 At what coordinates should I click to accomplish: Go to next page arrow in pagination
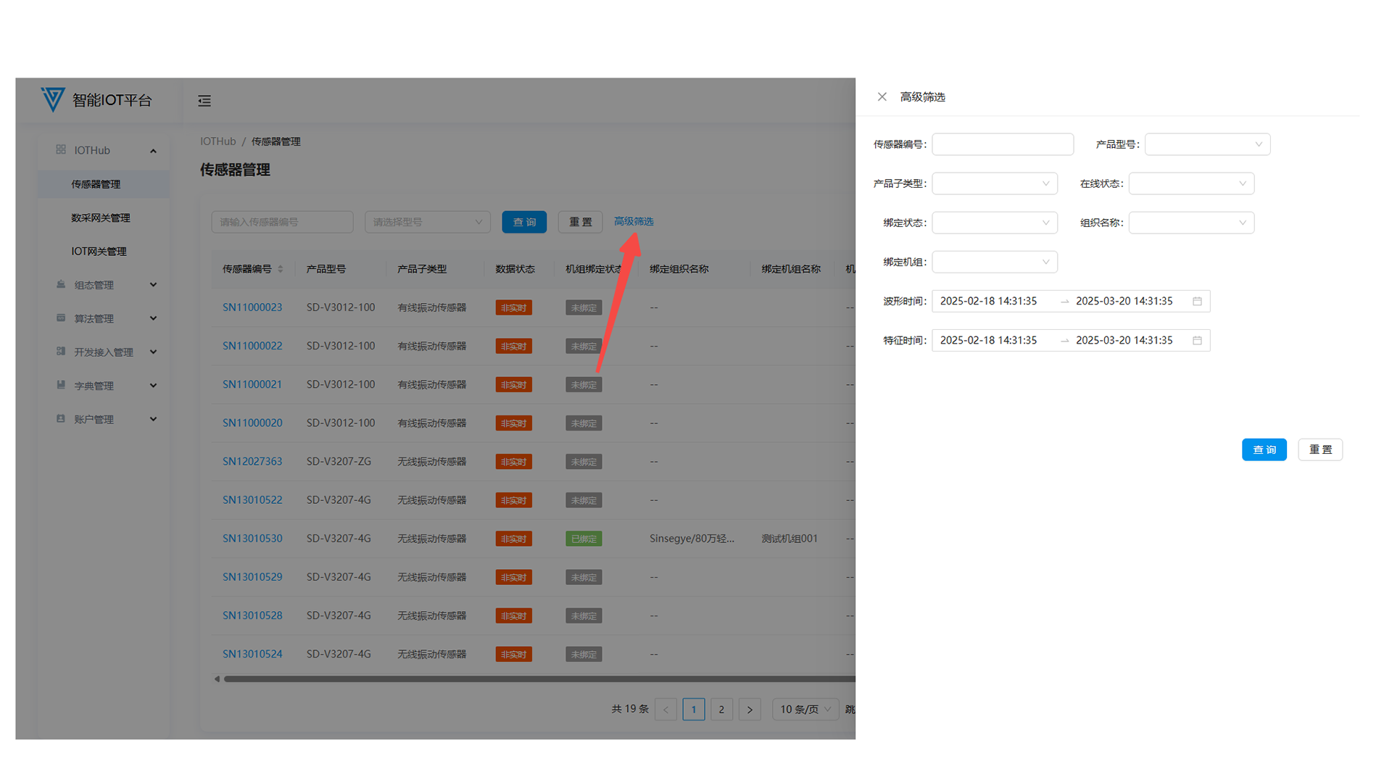click(750, 709)
